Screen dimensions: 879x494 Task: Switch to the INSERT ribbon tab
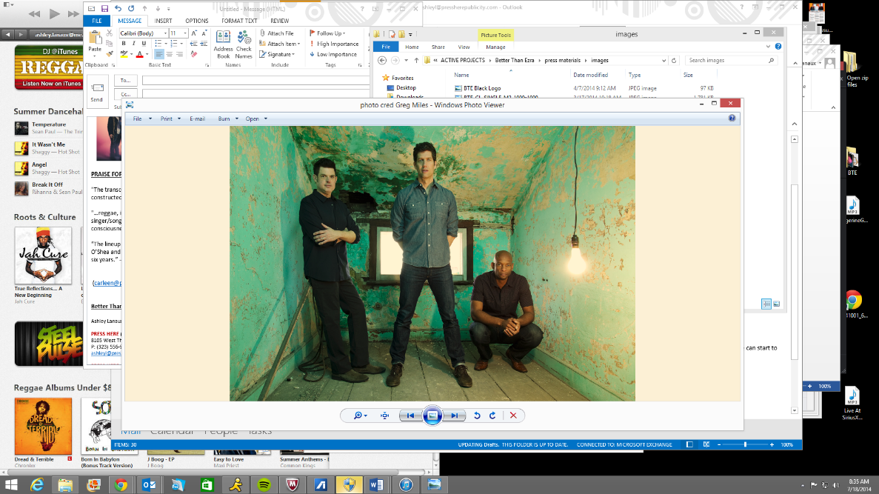[x=164, y=21]
